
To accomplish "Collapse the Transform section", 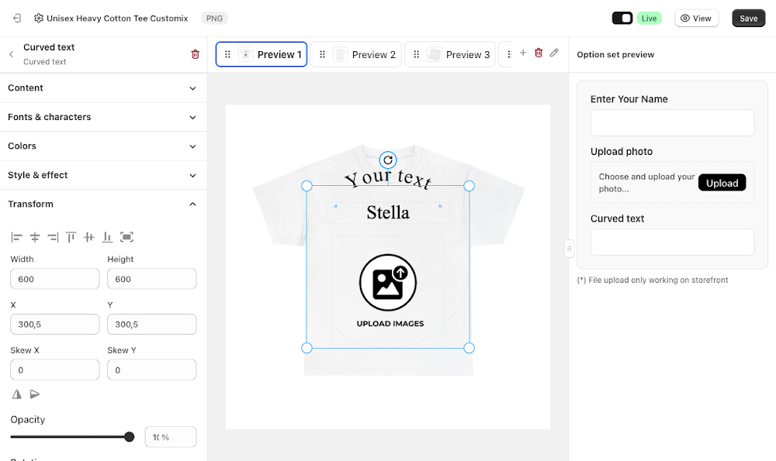I will [x=103, y=204].
